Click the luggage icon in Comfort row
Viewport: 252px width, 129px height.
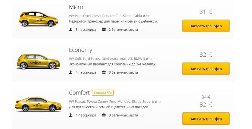[104, 115]
